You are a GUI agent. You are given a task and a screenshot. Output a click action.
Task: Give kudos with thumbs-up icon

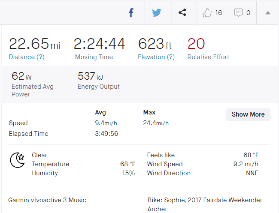point(207,13)
